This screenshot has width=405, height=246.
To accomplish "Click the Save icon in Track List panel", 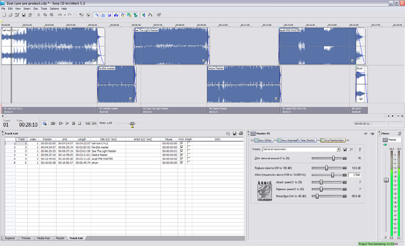I will click(234, 134).
